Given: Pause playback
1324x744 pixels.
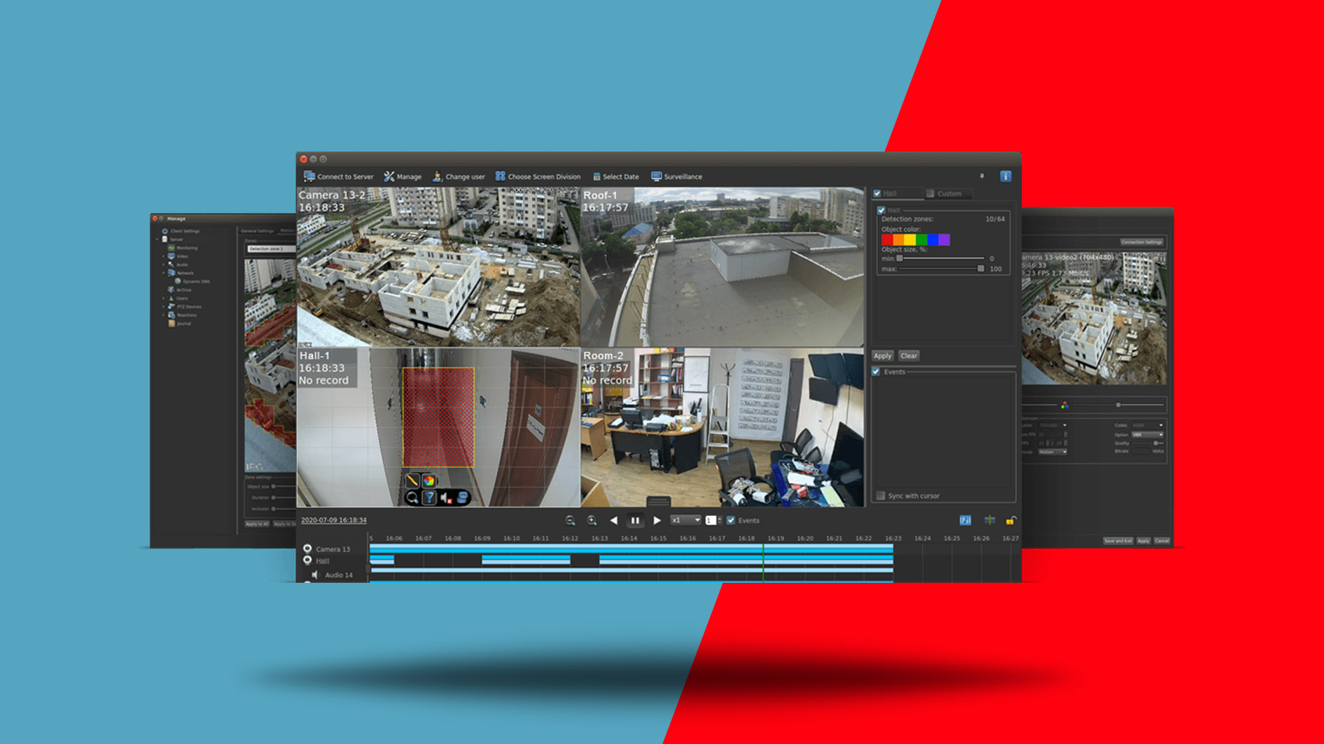Looking at the screenshot, I should [635, 521].
